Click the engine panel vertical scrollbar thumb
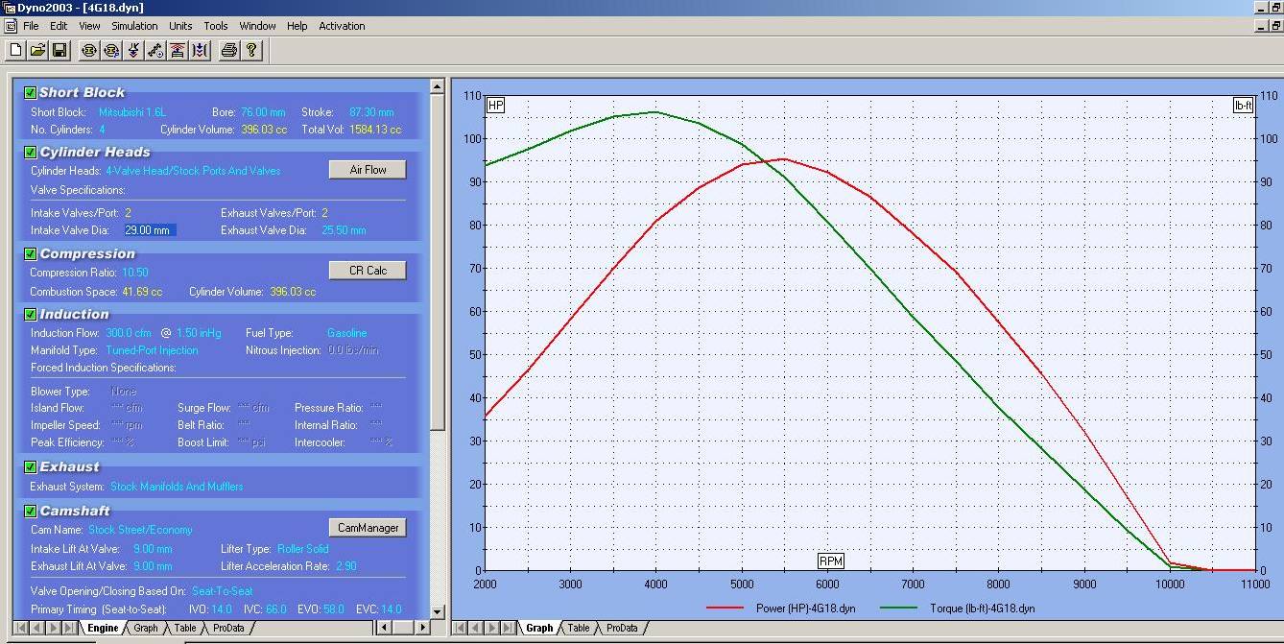Screen dimensions: 1284x644 438,259
